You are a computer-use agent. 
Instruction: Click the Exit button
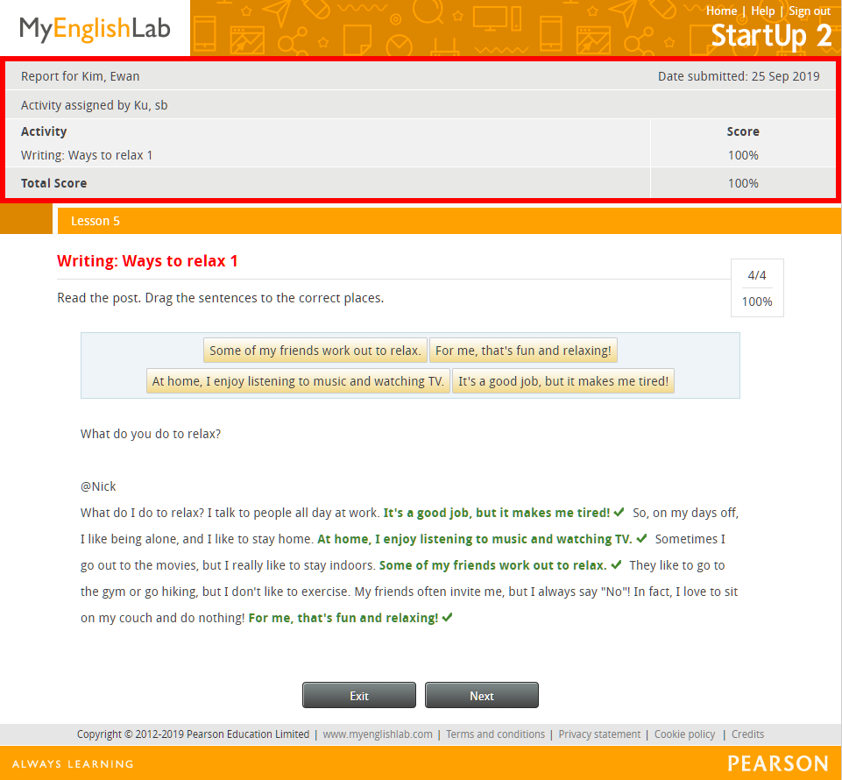[x=359, y=695]
